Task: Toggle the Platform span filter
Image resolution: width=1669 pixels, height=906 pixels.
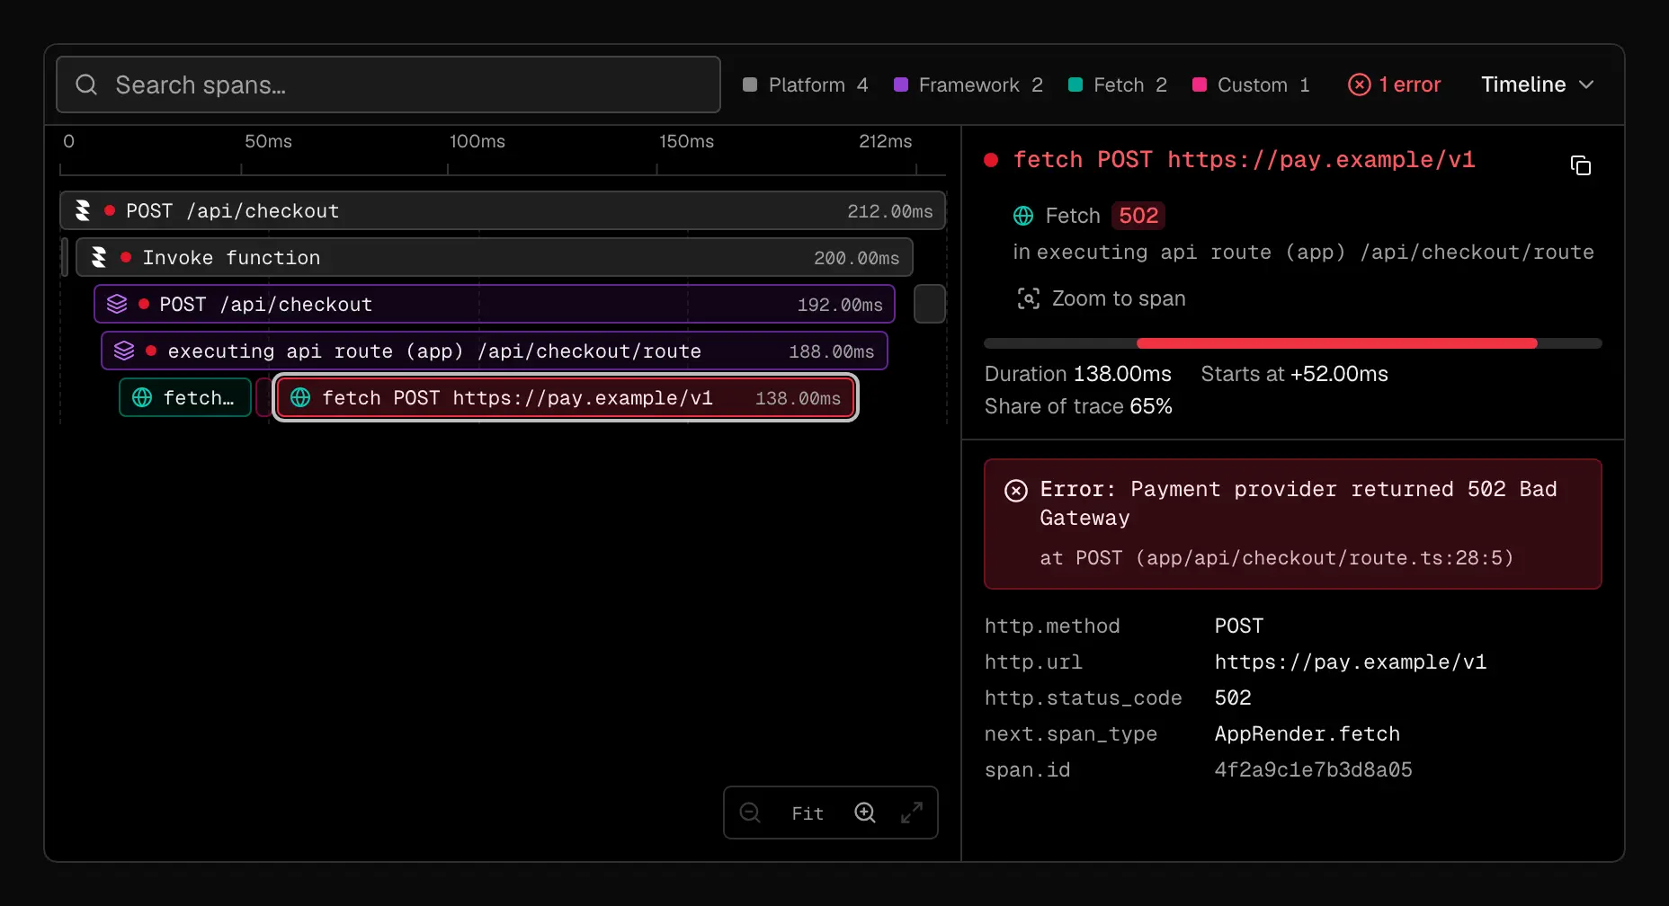Action: [806, 84]
